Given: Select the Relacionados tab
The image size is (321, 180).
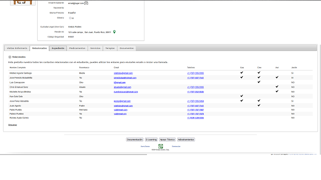Looking at the screenshot, I should [39, 48].
